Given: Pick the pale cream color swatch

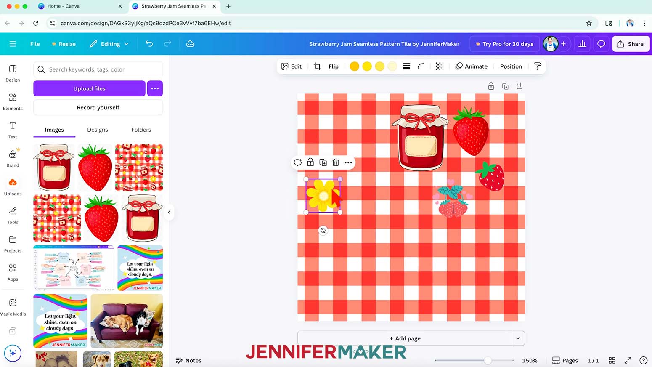Looking at the screenshot, I should (x=392, y=66).
